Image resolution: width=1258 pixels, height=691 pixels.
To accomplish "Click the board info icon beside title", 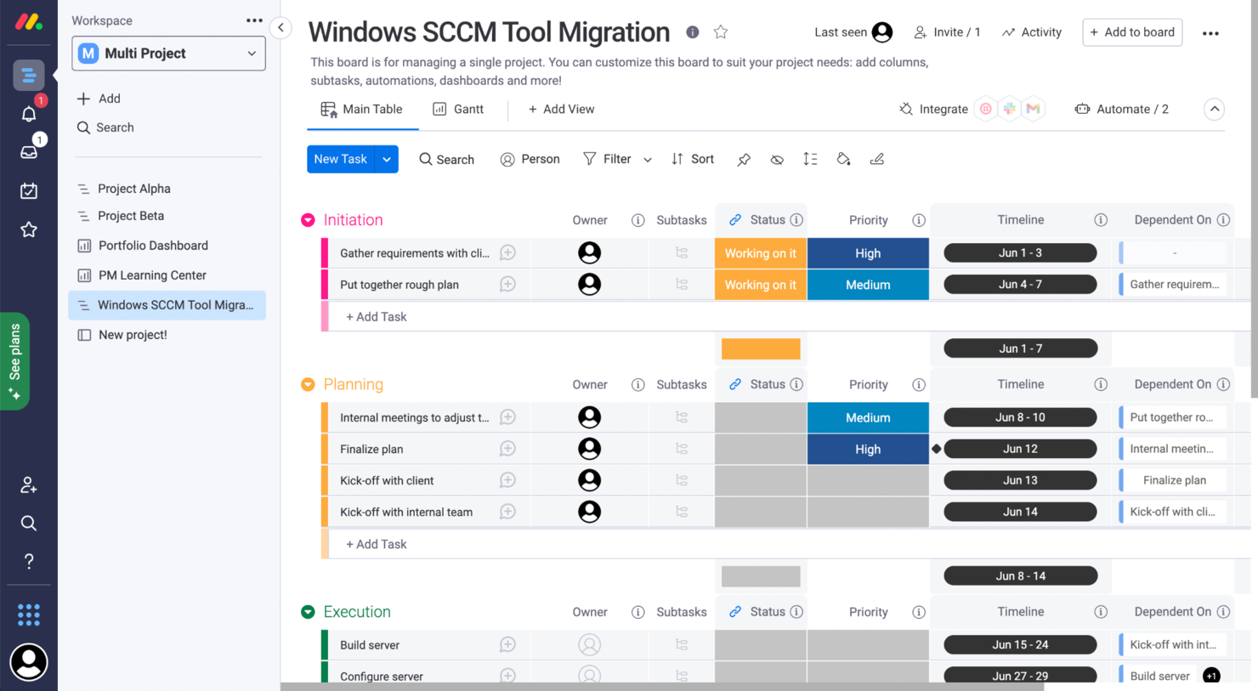I will [693, 32].
